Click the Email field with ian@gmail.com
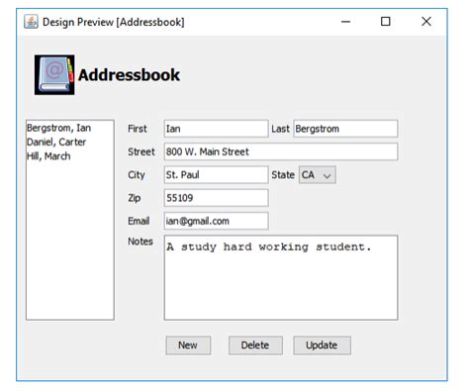This screenshot has height=392, width=469. [216, 221]
